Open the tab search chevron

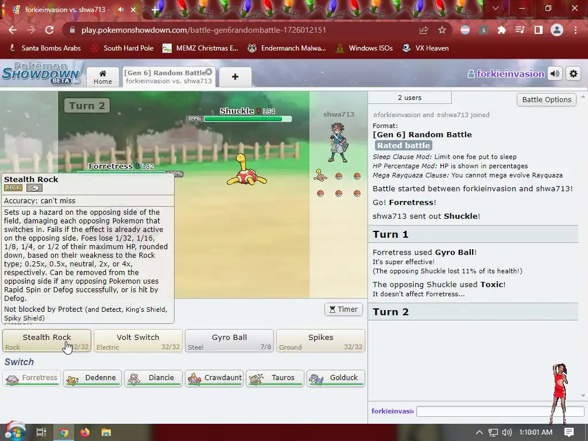point(496,8)
